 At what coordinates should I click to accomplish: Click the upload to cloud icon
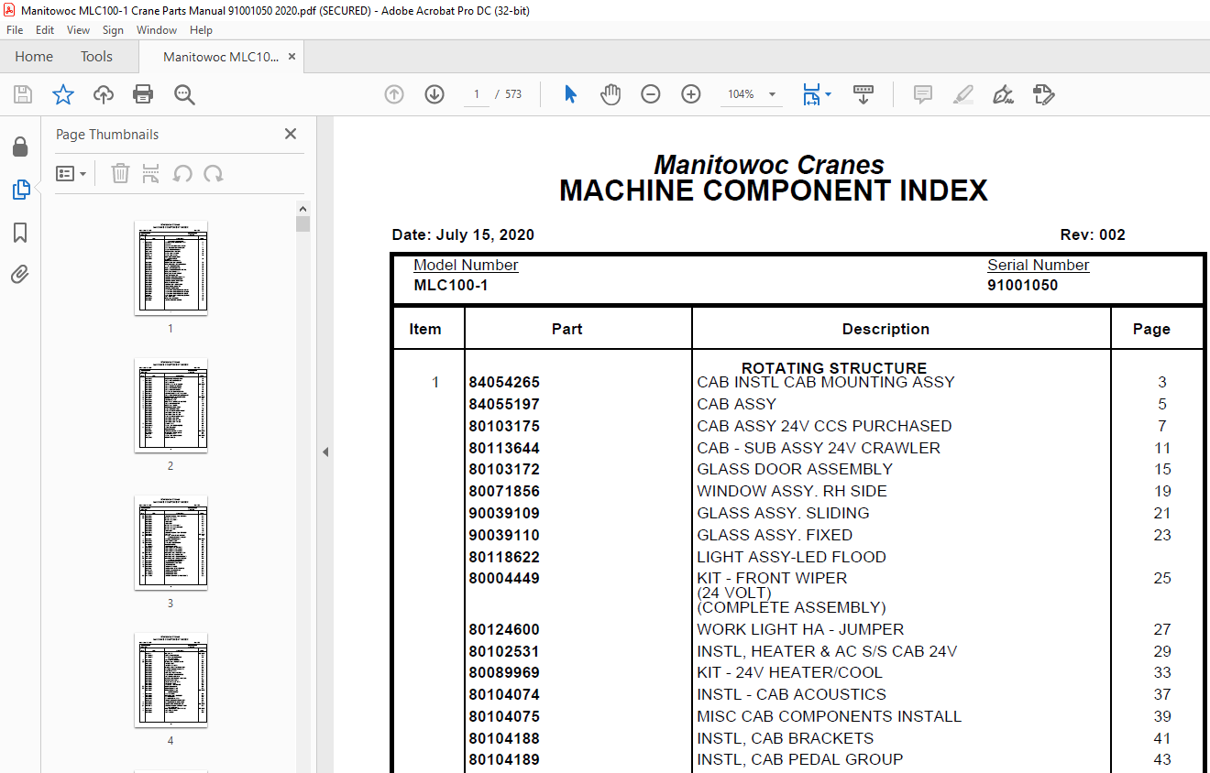click(104, 94)
